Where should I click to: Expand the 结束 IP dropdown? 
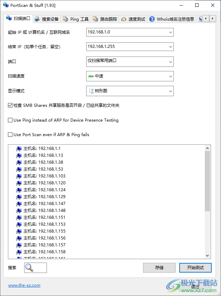(171, 47)
